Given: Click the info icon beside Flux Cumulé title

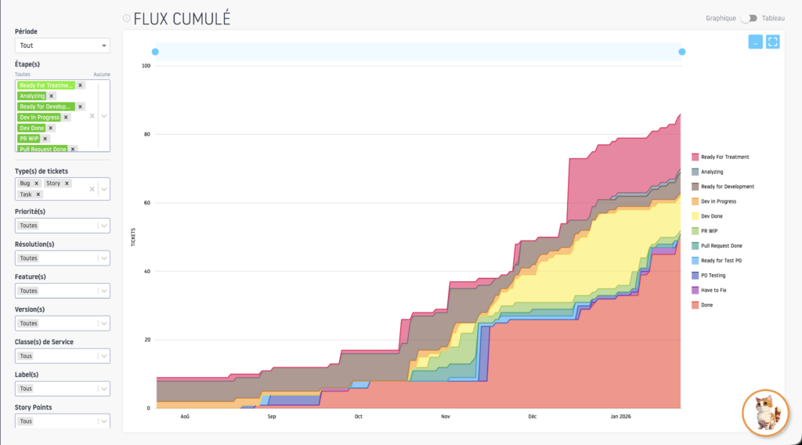Looking at the screenshot, I should (x=127, y=19).
